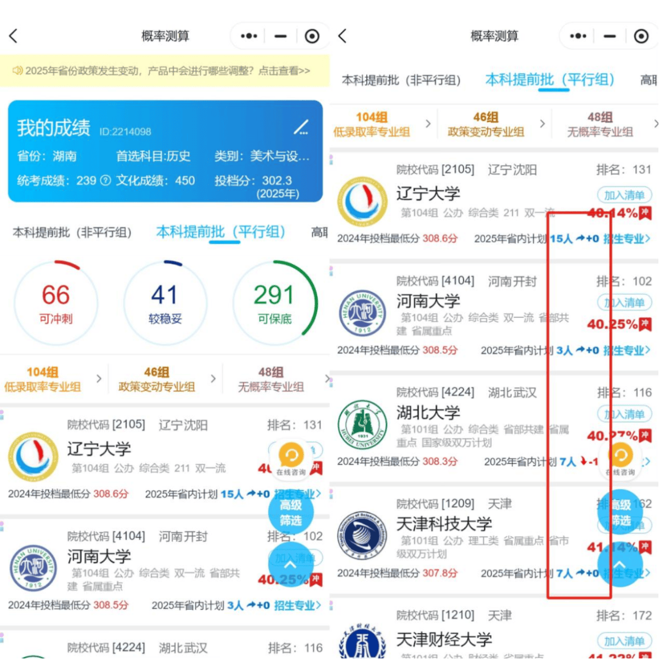Tap the question mark beside 统考成绩 239
659x659 pixels.
(x=106, y=181)
